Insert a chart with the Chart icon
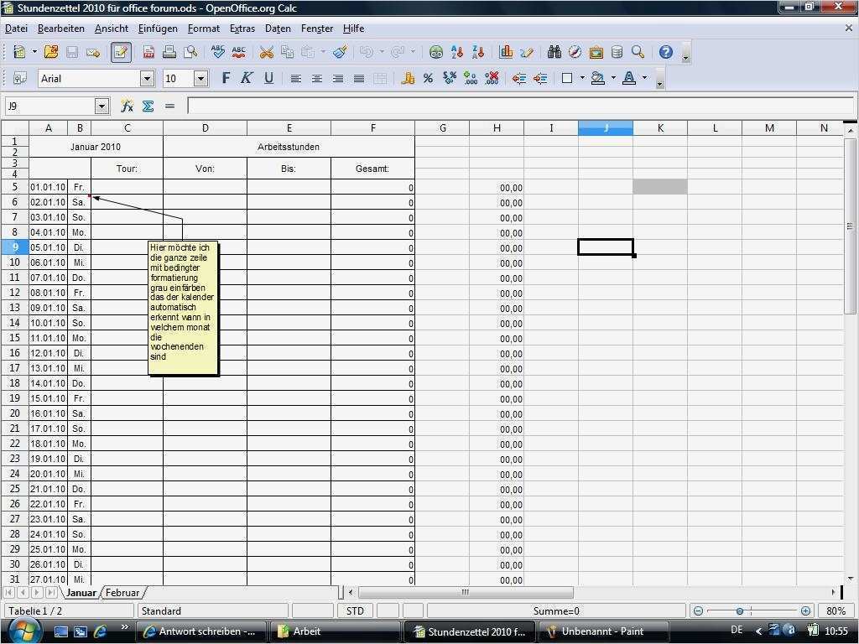Image resolution: width=859 pixels, height=644 pixels. pyautogui.click(x=505, y=52)
